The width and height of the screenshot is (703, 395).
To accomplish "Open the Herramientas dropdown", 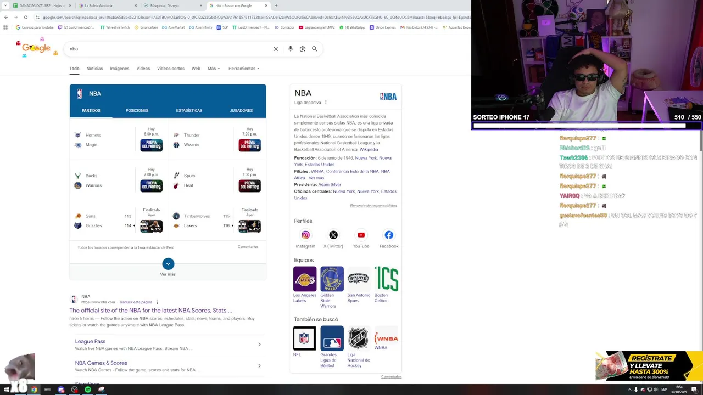I will (244, 69).
